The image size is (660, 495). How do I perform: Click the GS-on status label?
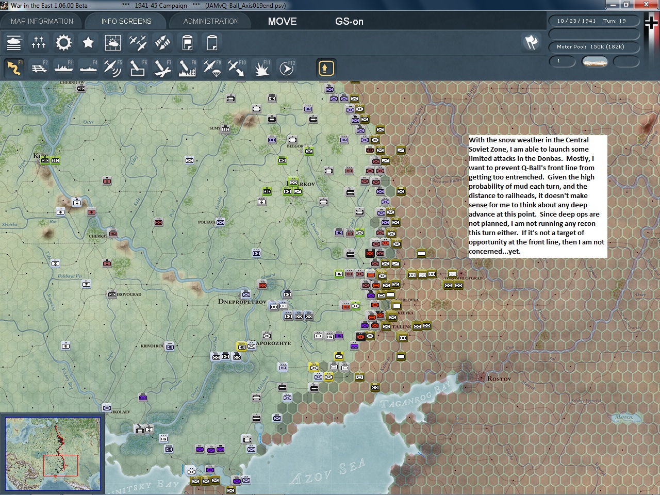(x=349, y=21)
